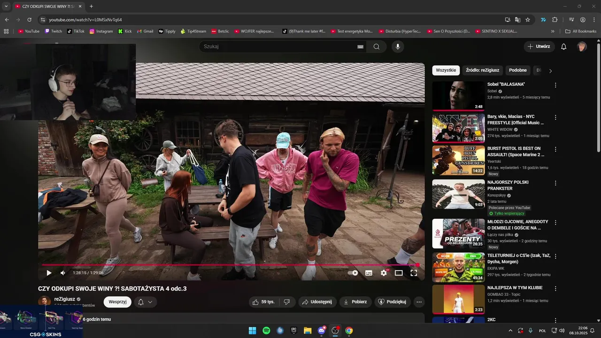Open options for TELETURNIEJ o CS'ie video
The image size is (601, 338).
[x=555, y=256]
